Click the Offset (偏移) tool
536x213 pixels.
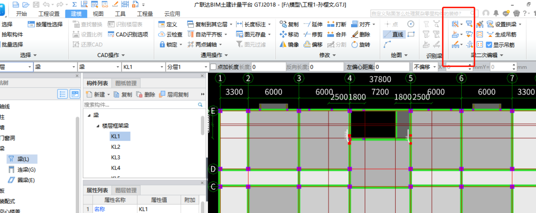313,44
